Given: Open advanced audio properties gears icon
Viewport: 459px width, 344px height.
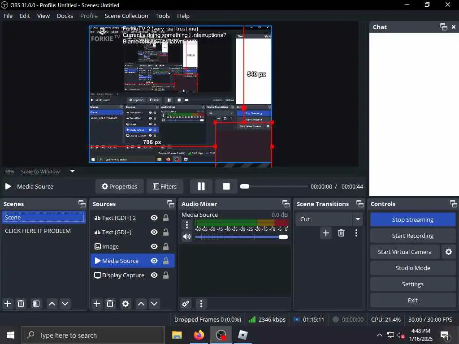Looking at the screenshot, I should point(186,304).
